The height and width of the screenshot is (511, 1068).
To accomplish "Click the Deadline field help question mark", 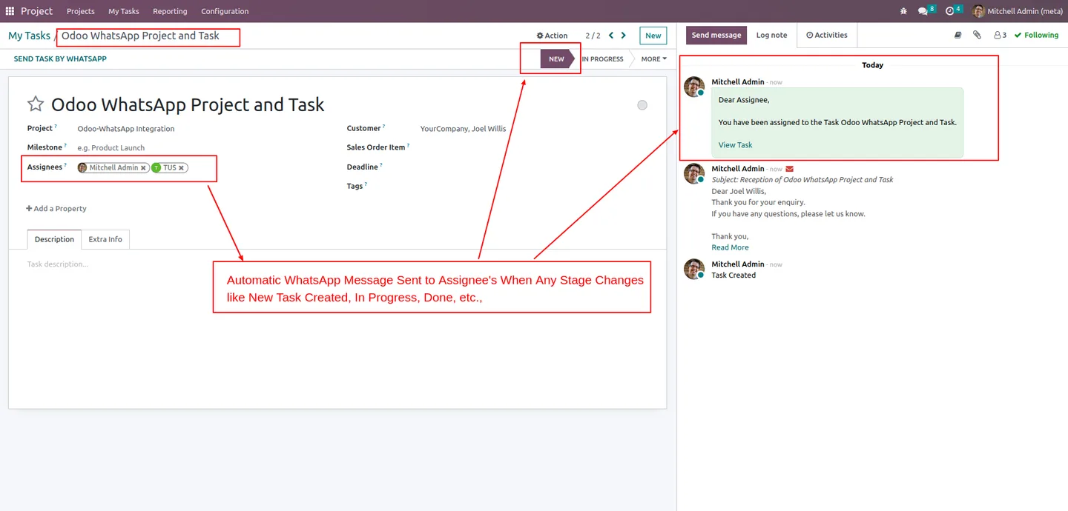I will (381, 165).
